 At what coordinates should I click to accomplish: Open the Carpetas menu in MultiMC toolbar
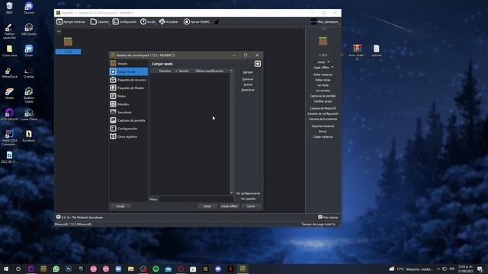click(100, 22)
